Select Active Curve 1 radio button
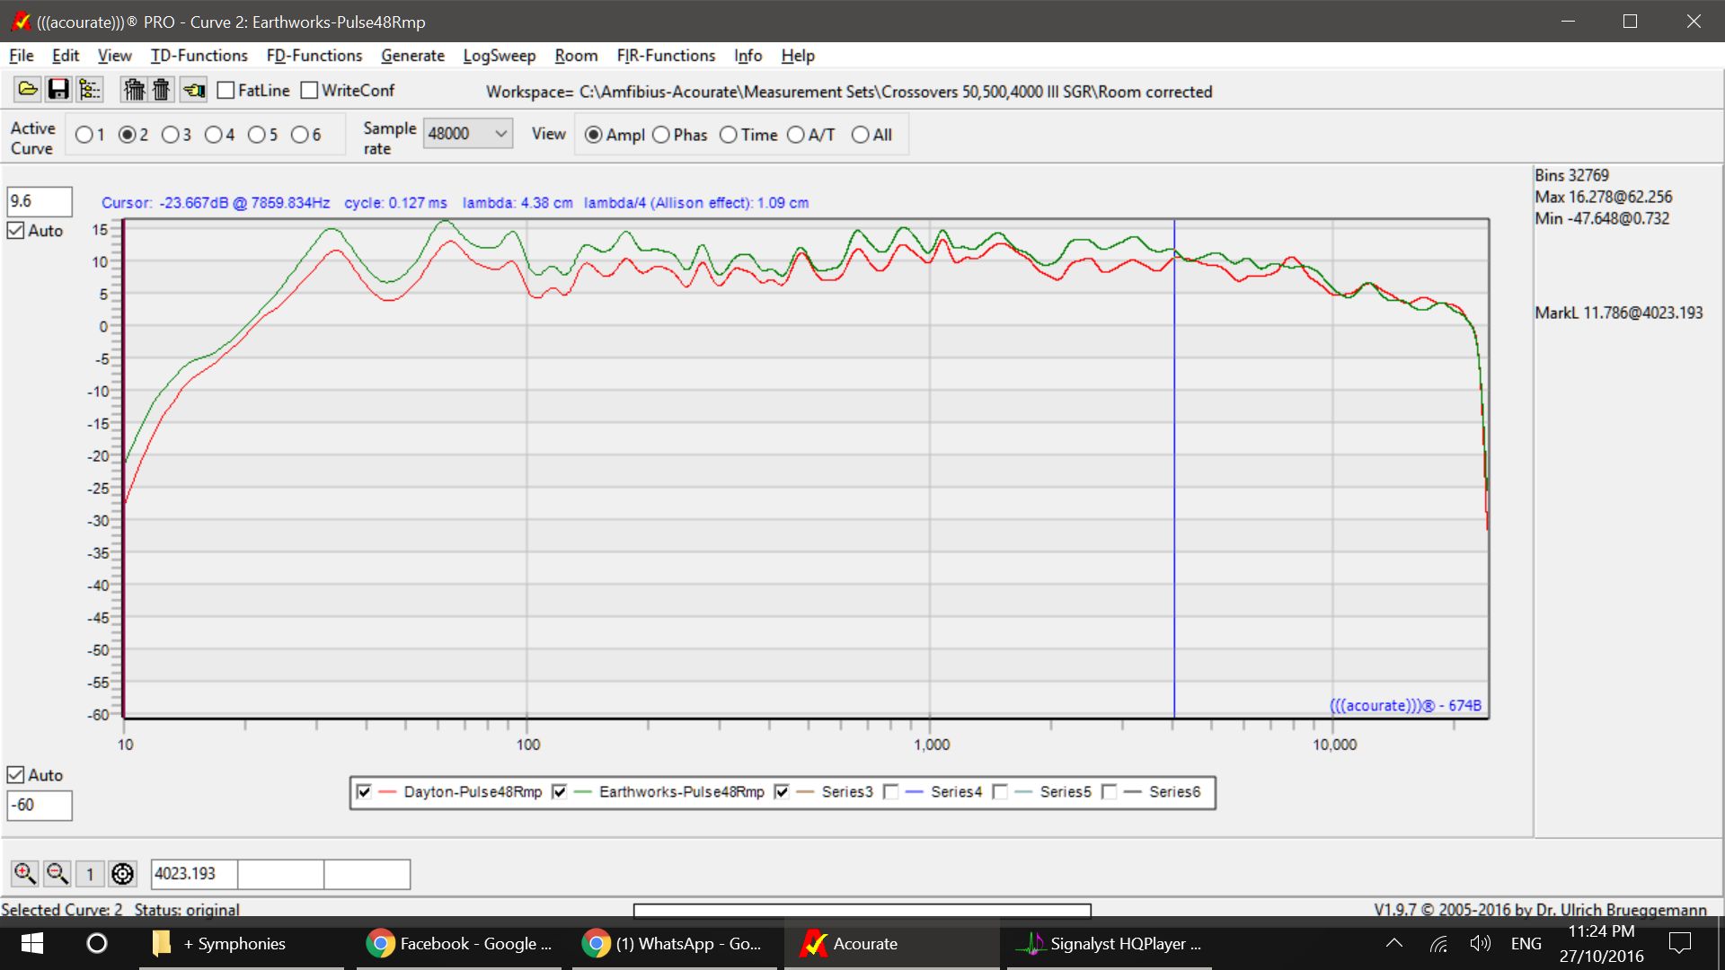The image size is (1725, 970). tap(84, 135)
